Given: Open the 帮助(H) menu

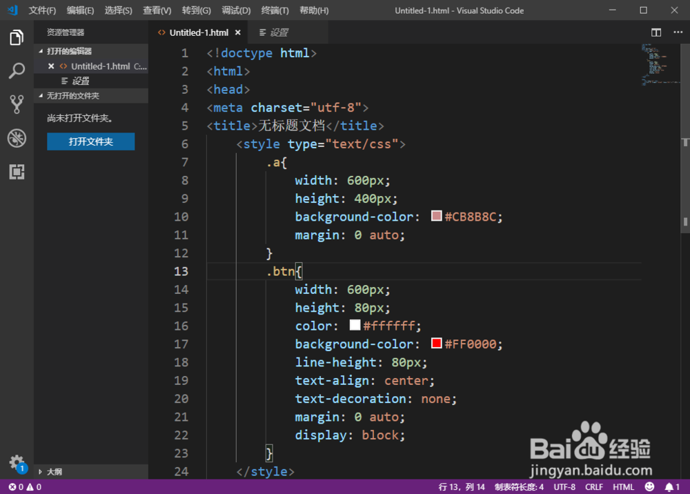Looking at the screenshot, I should [x=314, y=10].
